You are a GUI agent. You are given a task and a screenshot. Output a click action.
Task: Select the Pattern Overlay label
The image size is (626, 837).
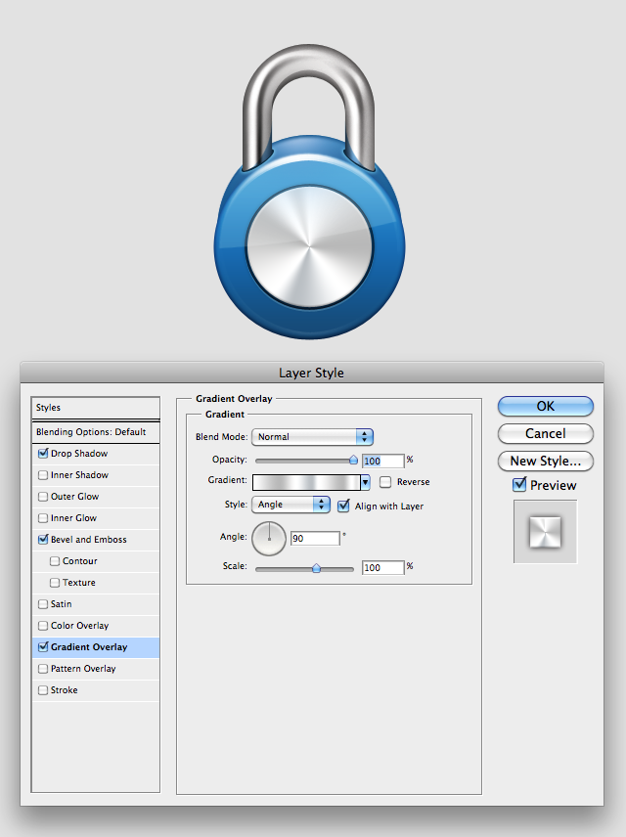click(x=83, y=668)
